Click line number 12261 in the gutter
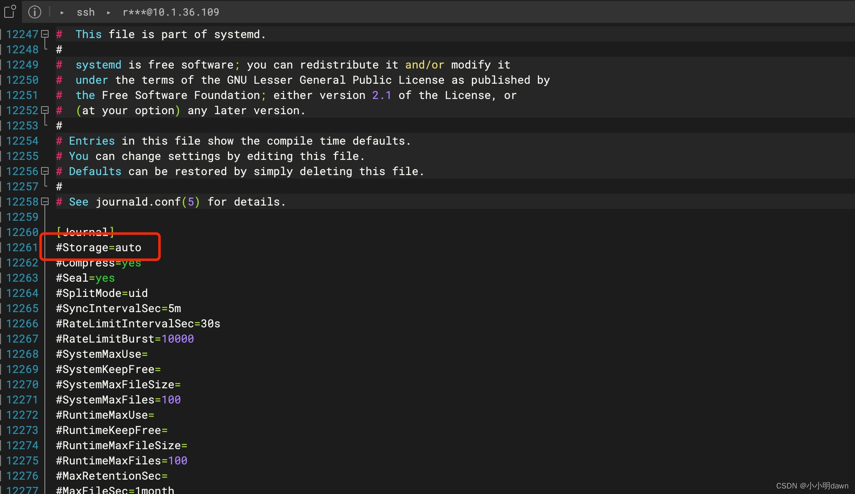Viewport: 855px width, 494px height. [x=22, y=247]
